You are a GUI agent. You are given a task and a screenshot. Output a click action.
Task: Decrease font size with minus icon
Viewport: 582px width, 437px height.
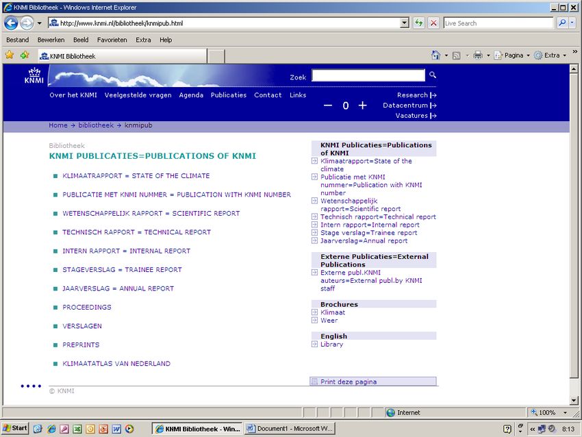[x=328, y=105]
